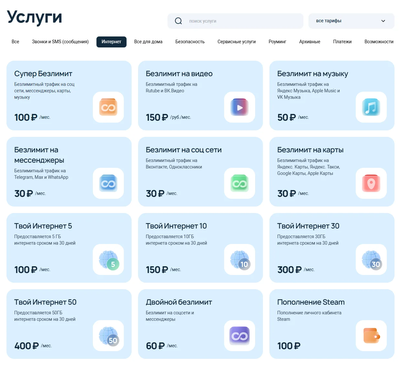Click the 100 ₽ price on Пополнение Steam
Screen dimensions: 401x365
point(289,346)
